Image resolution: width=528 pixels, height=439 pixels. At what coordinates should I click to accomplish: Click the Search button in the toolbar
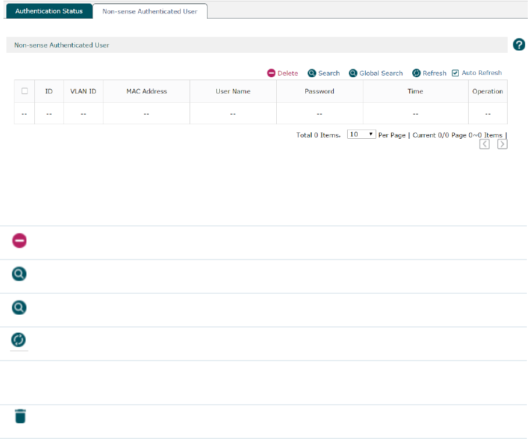pos(323,73)
